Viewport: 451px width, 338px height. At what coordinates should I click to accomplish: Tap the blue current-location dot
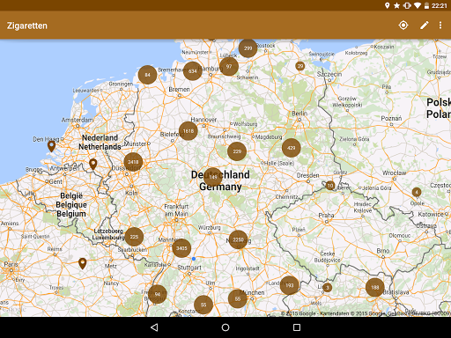pyautogui.click(x=194, y=259)
